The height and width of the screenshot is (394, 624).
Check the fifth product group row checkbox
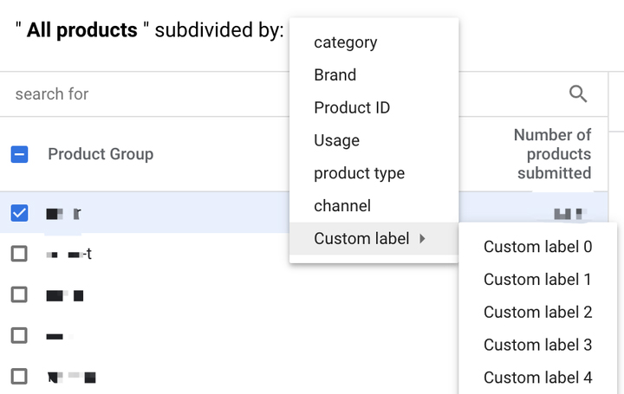click(x=19, y=376)
